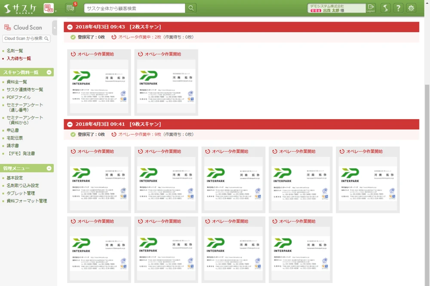Open 名刺一覧 in the sidebar
Image resolution: width=430 pixels, height=286 pixels.
tap(15, 51)
